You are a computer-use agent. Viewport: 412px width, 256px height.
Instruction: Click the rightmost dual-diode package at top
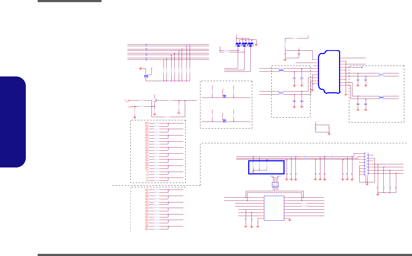pyautogui.click(x=251, y=45)
